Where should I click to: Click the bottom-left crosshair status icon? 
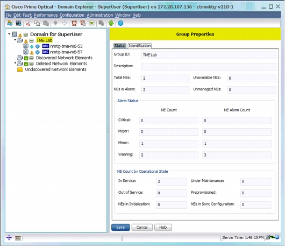tap(9, 237)
